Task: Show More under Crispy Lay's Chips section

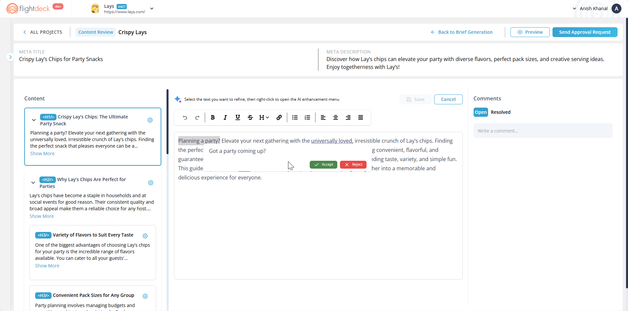Action: coord(42,154)
